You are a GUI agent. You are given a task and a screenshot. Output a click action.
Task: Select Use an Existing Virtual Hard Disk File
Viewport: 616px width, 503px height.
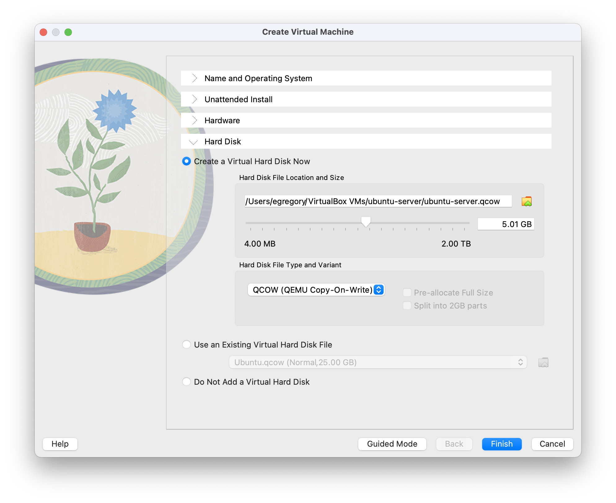coord(187,345)
